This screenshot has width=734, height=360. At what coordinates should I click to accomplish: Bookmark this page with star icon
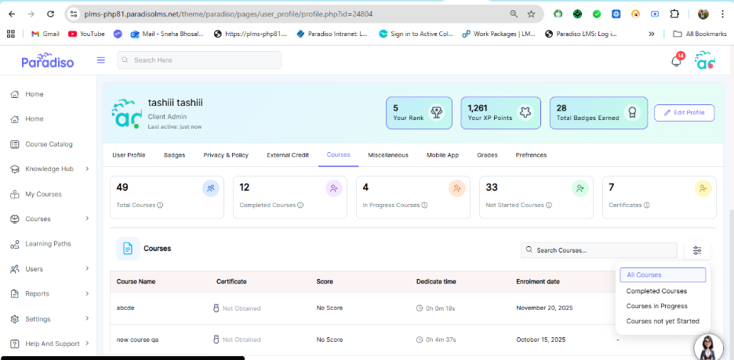tap(531, 14)
